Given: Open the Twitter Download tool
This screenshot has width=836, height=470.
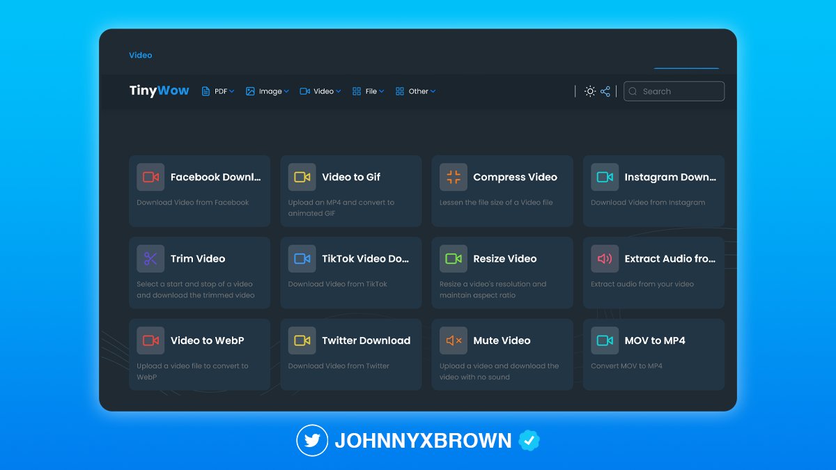Looking at the screenshot, I should coord(350,354).
